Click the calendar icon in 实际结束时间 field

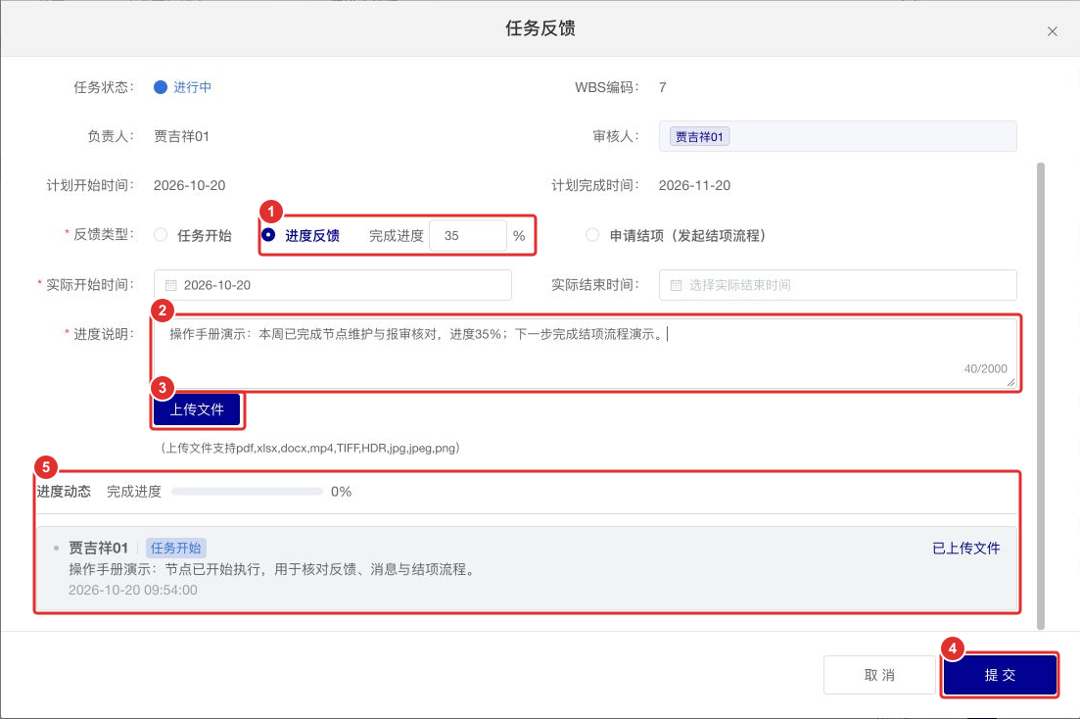click(676, 285)
